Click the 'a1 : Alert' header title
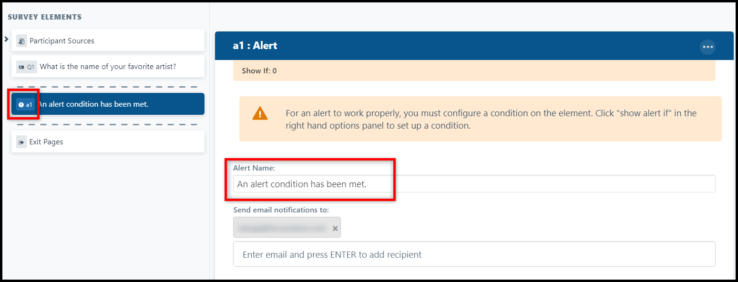The width and height of the screenshot is (738, 282). [255, 46]
